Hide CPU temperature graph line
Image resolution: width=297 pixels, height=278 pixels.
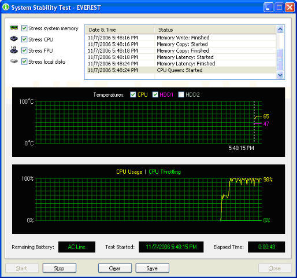tap(133, 94)
